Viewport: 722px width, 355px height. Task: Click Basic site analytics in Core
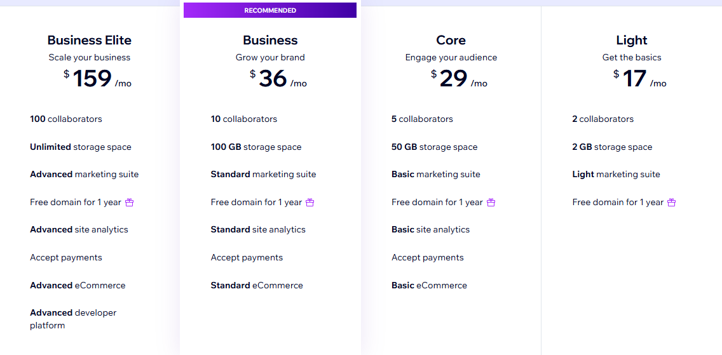[x=430, y=229]
